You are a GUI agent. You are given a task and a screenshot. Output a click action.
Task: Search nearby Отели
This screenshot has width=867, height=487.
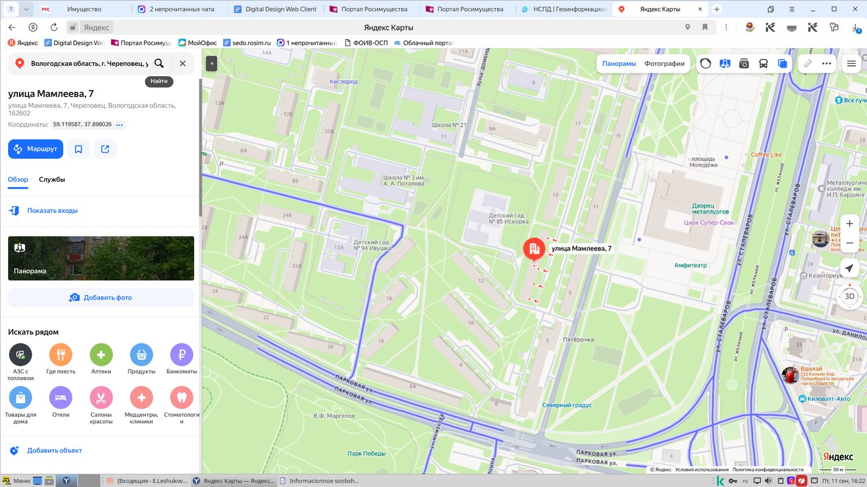point(61,402)
